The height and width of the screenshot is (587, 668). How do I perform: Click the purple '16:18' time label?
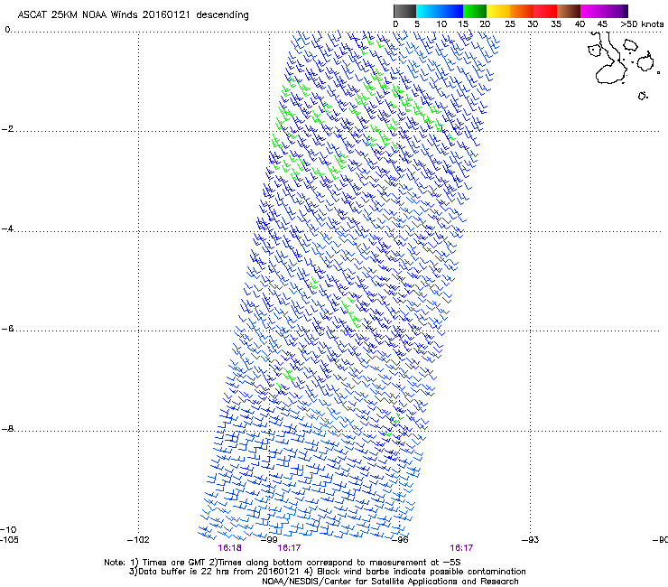coord(229,548)
